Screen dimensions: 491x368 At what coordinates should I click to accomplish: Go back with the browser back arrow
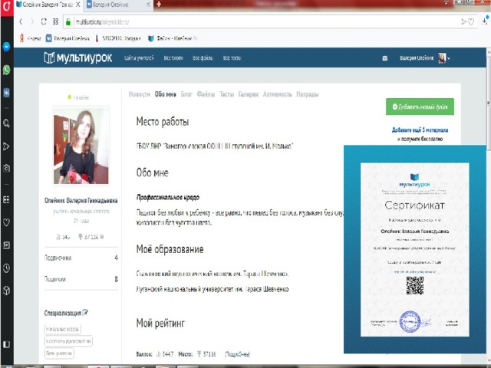21,21
